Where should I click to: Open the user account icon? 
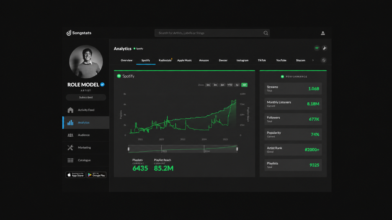(323, 33)
